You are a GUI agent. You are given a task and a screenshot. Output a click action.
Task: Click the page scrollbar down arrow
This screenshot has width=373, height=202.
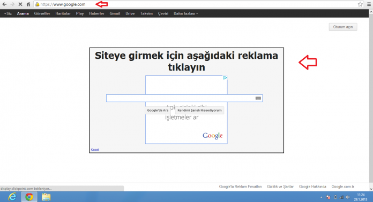[x=371, y=189]
